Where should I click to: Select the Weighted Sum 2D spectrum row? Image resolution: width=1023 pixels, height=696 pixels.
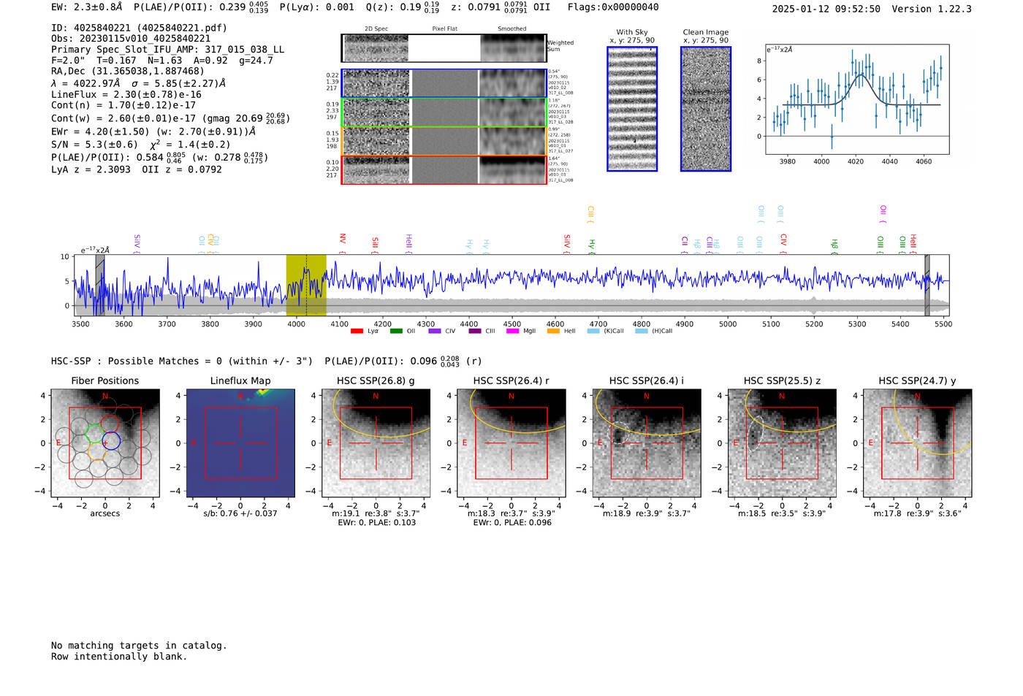coord(444,48)
